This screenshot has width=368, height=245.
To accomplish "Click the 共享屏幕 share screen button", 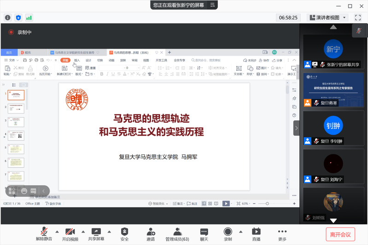I will tap(96, 234).
